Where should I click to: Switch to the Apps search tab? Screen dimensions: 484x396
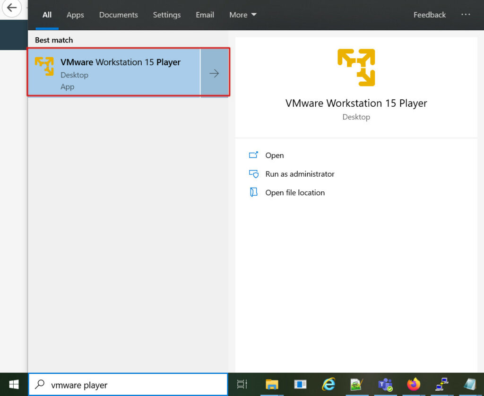tap(75, 15)
